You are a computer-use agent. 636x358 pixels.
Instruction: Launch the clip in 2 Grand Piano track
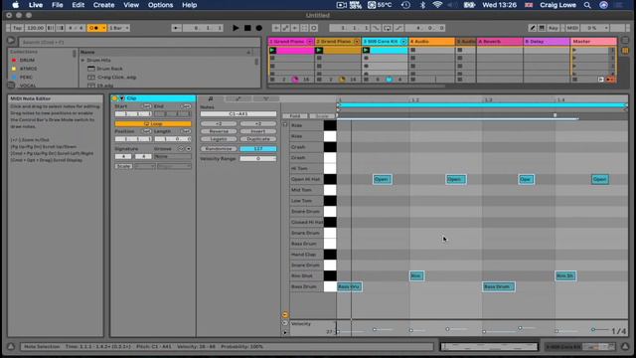tap(320, 51)
